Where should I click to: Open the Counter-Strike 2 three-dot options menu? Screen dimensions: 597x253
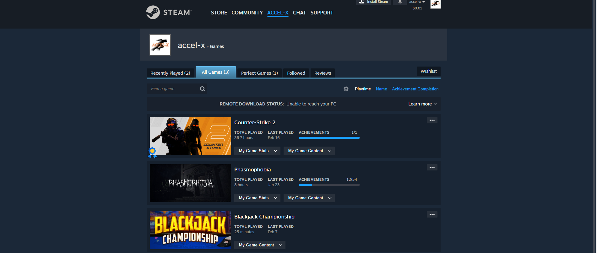point(432,120)
